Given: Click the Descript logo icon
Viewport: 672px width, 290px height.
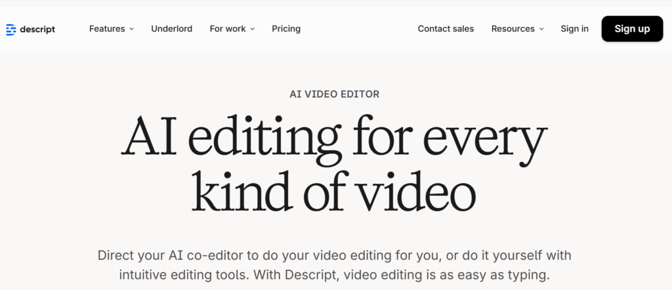Looking at the screenshot, I should [10, 29].
